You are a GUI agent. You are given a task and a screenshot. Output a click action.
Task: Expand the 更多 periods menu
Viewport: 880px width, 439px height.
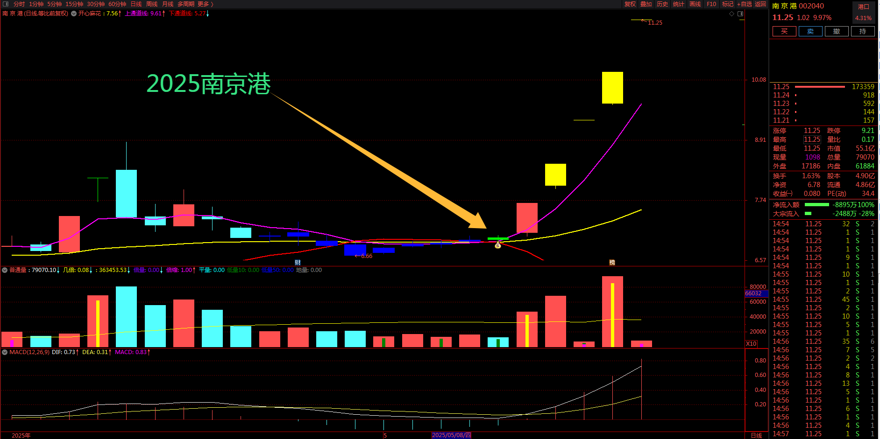point(205,4)
